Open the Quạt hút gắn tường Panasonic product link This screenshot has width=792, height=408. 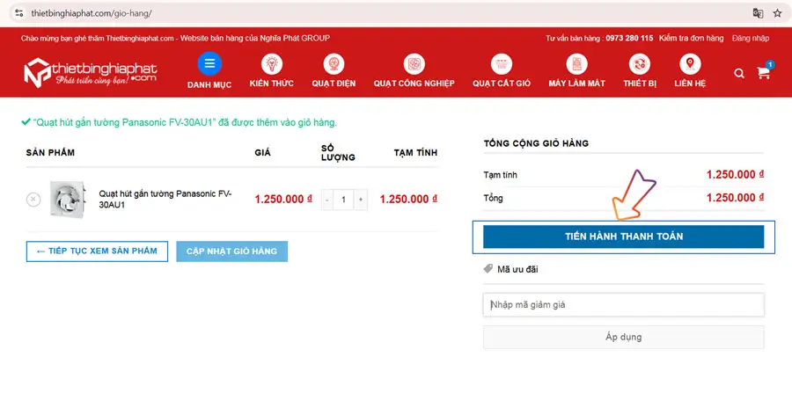click(x=165, y=199)
